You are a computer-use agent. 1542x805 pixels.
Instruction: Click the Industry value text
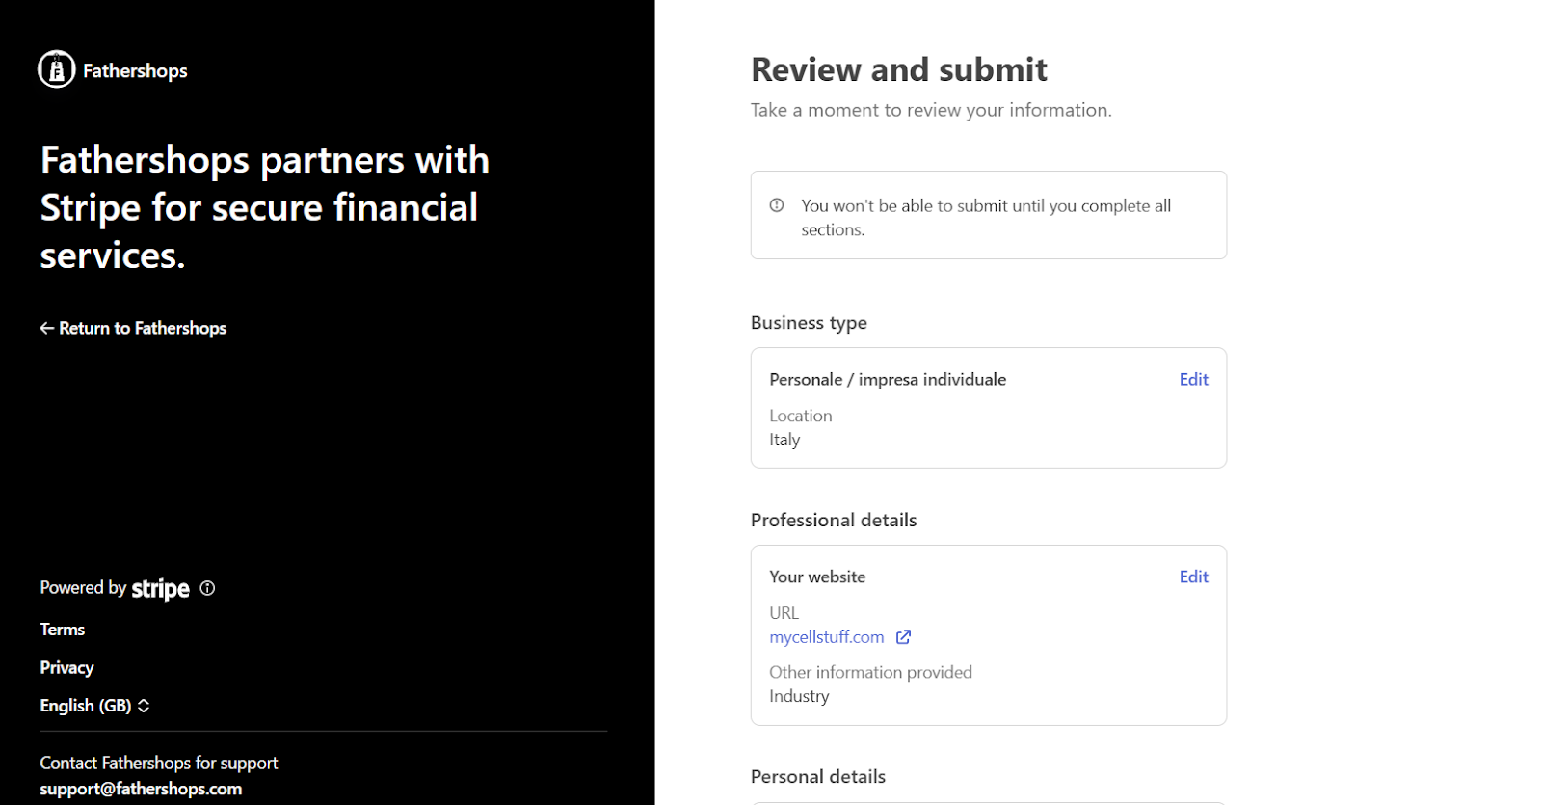(x=799, y=696)
